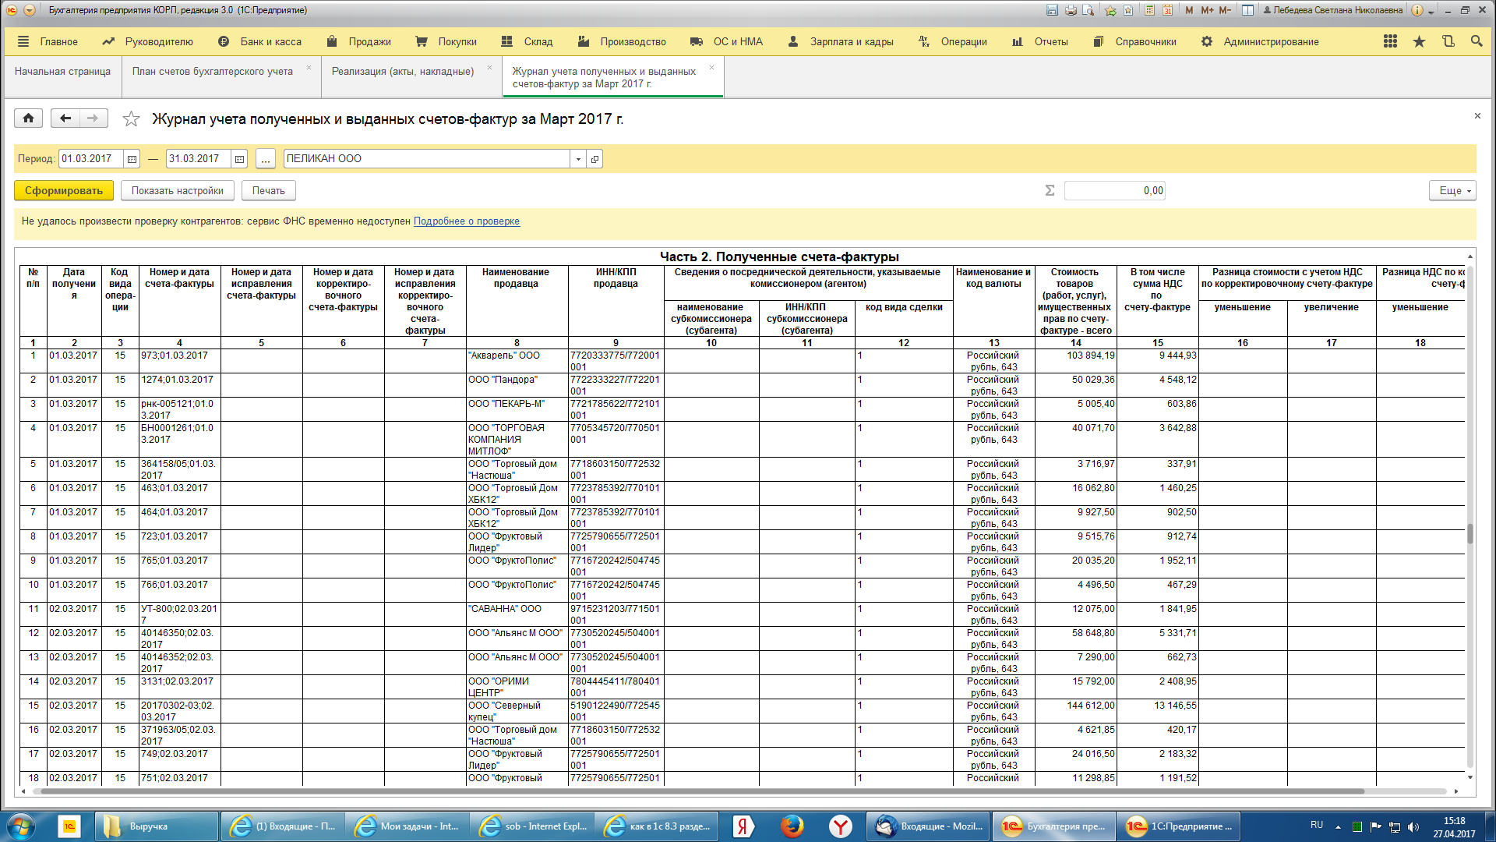Open the history scroll icon
This screenshot has height=842, width=1496.
(x=1448, y=41)
